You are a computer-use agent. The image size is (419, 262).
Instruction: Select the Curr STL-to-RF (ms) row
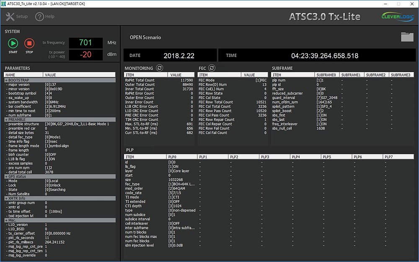[x=159, y=132]
